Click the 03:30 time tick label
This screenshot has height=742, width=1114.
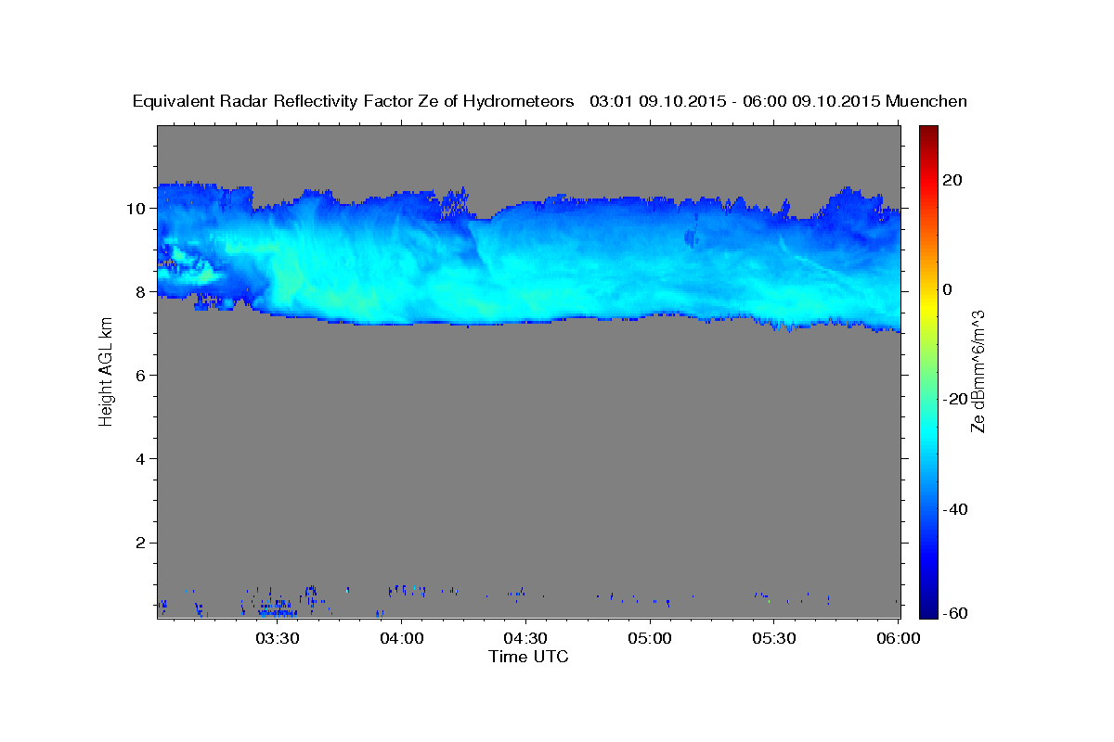pos(277,639)
